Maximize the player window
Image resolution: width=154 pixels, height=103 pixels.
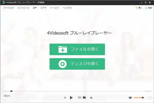[146, 3]
